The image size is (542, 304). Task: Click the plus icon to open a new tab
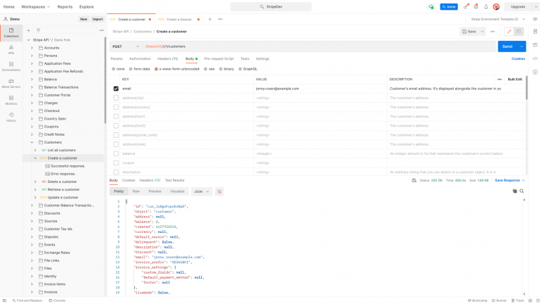(x=210, y=19)
